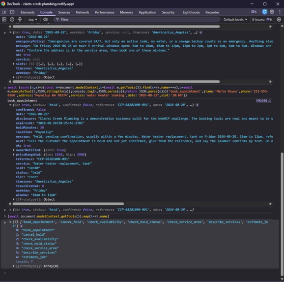Open the AI assistance icon
The height and width of the screenshot is (282, 284).
pos(264,12)
